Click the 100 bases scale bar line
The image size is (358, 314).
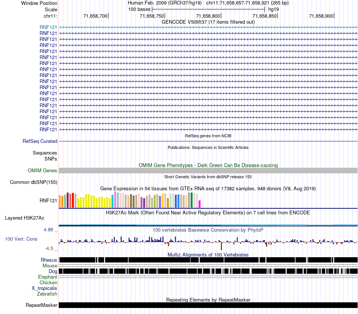[208, 9]
